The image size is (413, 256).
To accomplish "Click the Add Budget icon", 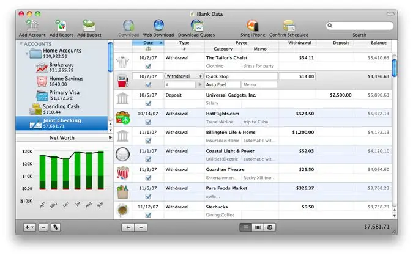I will pos(89,26).
